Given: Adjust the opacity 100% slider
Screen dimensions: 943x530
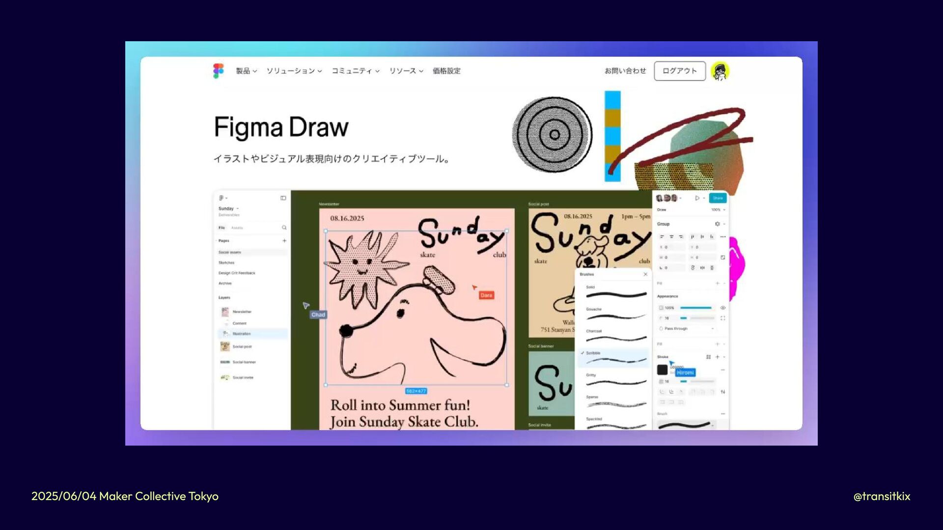Looking at the screenshot, I should pyautogui.click(x=696, y=308).
